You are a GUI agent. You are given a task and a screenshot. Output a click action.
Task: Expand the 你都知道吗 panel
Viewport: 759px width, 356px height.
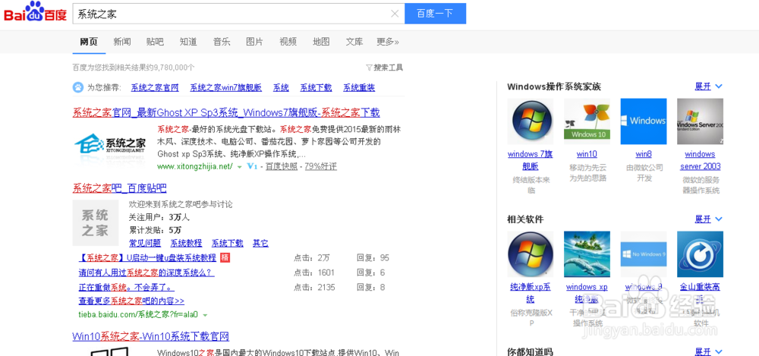pyautogui.click(x=709, y=351)
